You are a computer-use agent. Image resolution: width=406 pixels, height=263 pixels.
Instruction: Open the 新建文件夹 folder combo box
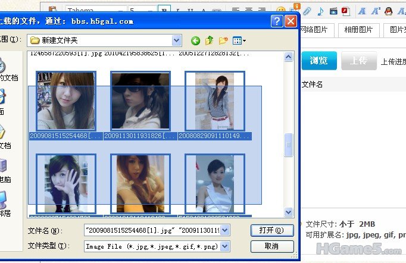pyautogui.click(x=104, y=40)
